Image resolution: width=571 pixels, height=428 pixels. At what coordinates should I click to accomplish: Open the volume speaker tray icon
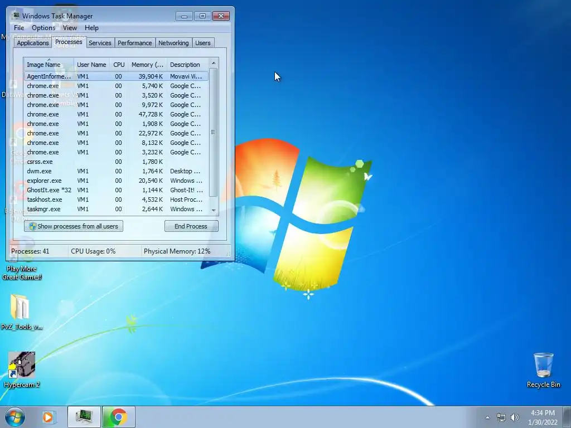[514, 417]
